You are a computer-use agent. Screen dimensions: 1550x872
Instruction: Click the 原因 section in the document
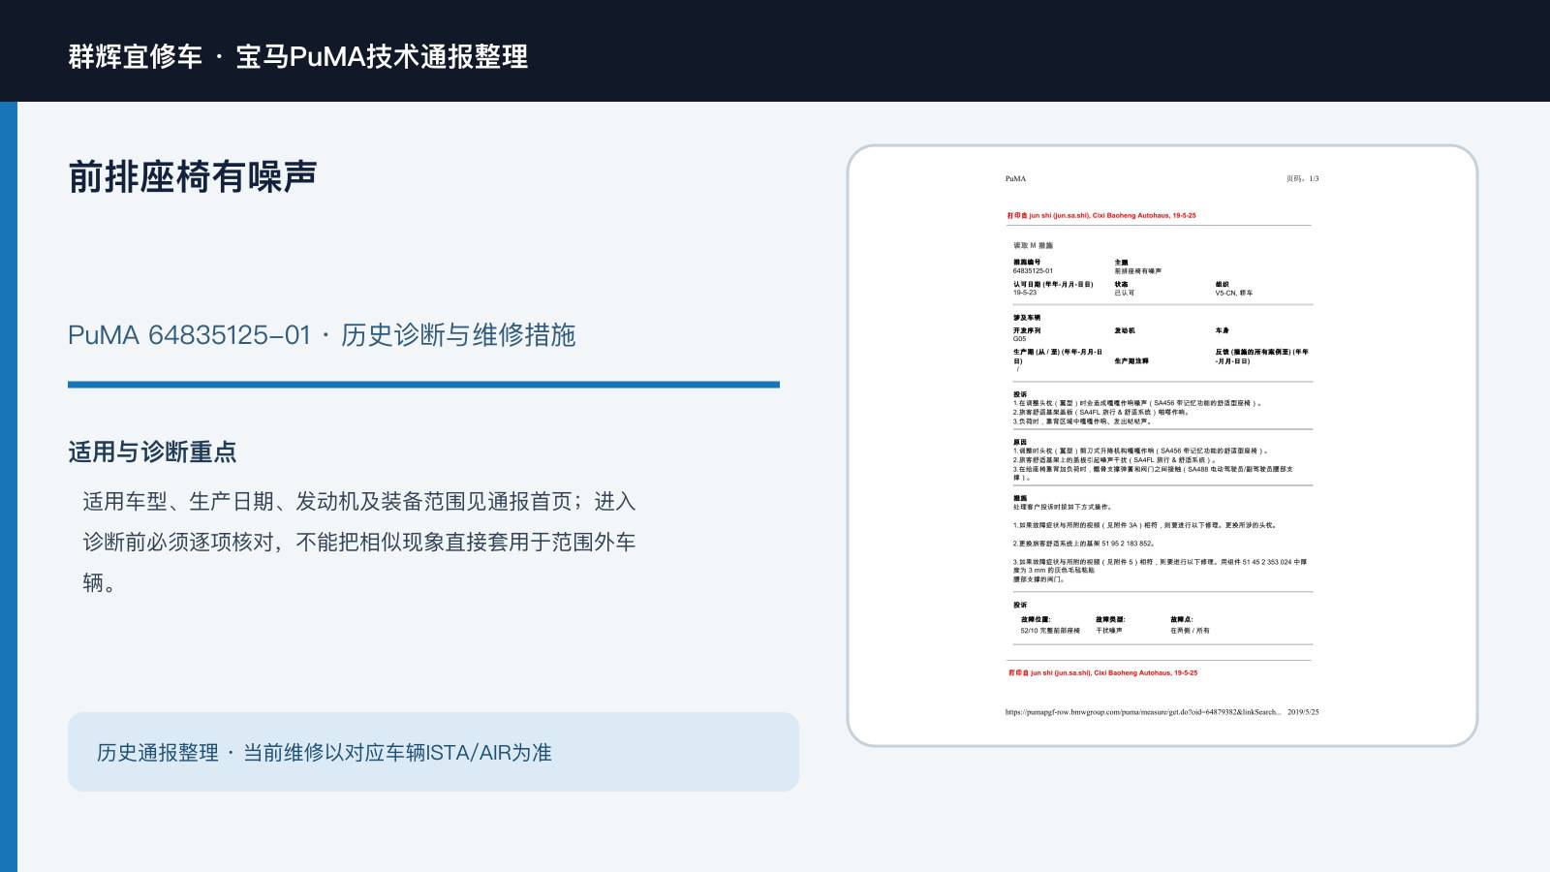click(x=1153, y=460)
